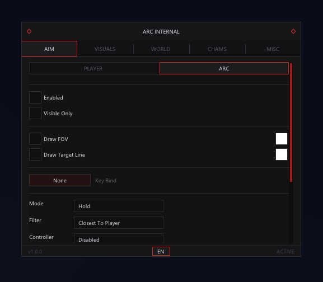Open the Mode dropdown showing Hold
The height and width of the screenshot is (282, 323).
click(119, 206)
